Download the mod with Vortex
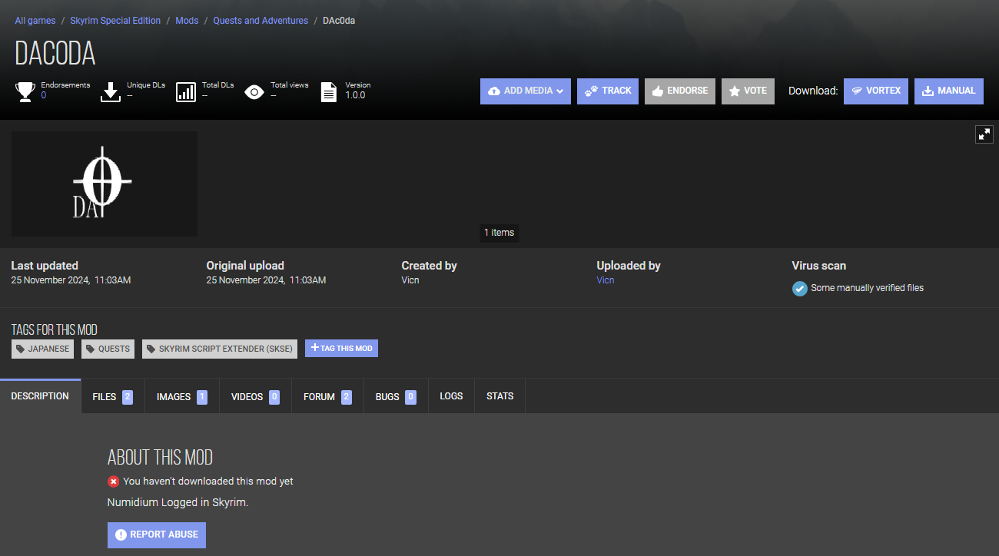This screenshot has width=999, height=556. tap(876, 91)
